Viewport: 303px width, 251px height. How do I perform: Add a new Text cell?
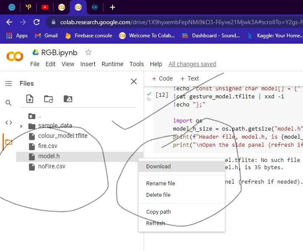tap(190, 78)
